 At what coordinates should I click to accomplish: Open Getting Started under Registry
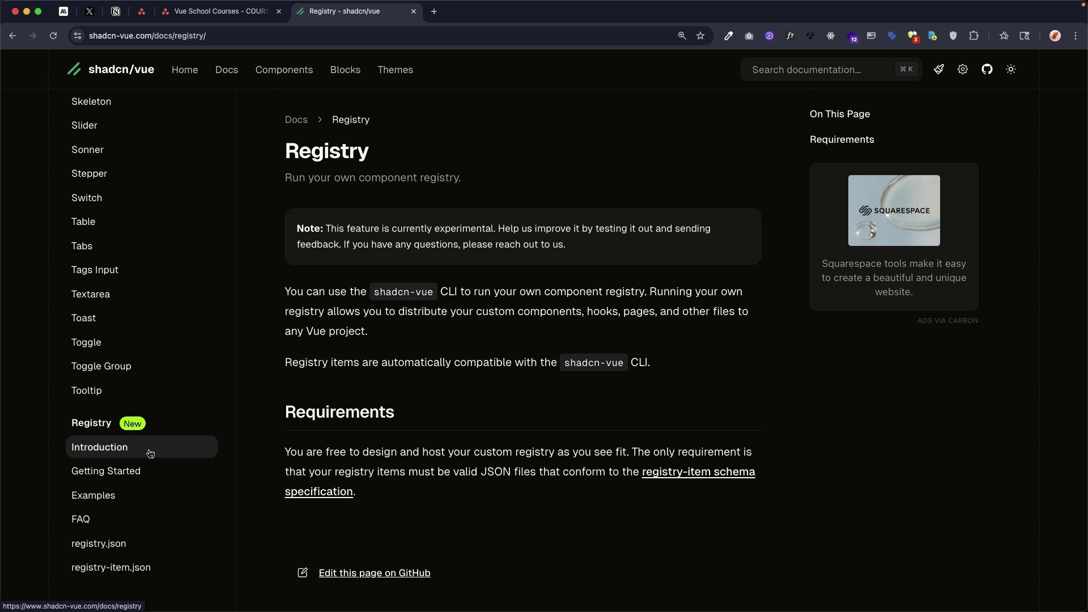tap(106, 471)
